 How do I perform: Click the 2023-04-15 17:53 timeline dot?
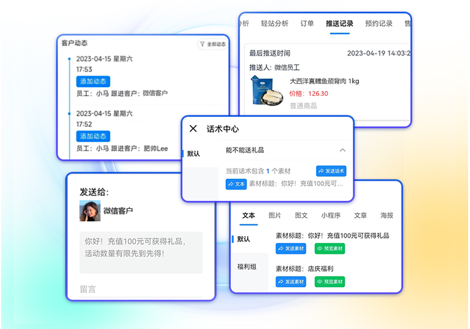[x=69, y=59]
